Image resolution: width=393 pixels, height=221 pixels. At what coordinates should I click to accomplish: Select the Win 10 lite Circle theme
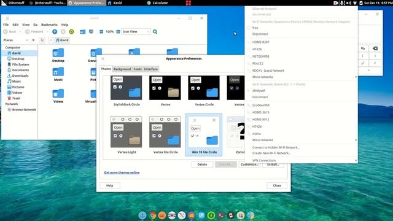pyautogui.click(x=204, y=135)
